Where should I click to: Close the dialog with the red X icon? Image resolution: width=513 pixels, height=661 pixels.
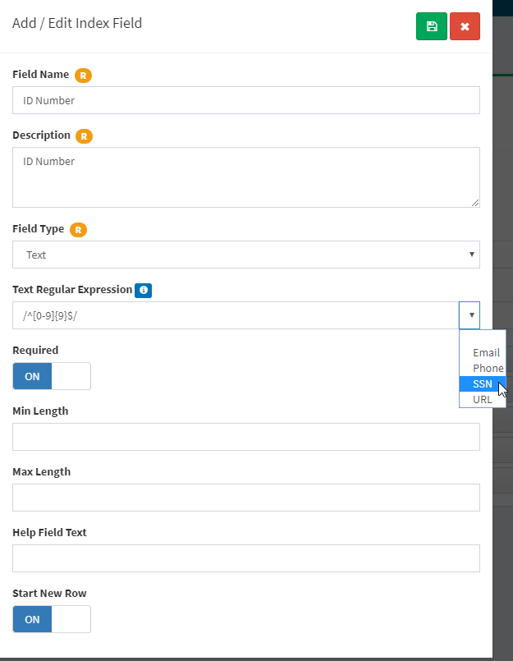tap(465, 26)
